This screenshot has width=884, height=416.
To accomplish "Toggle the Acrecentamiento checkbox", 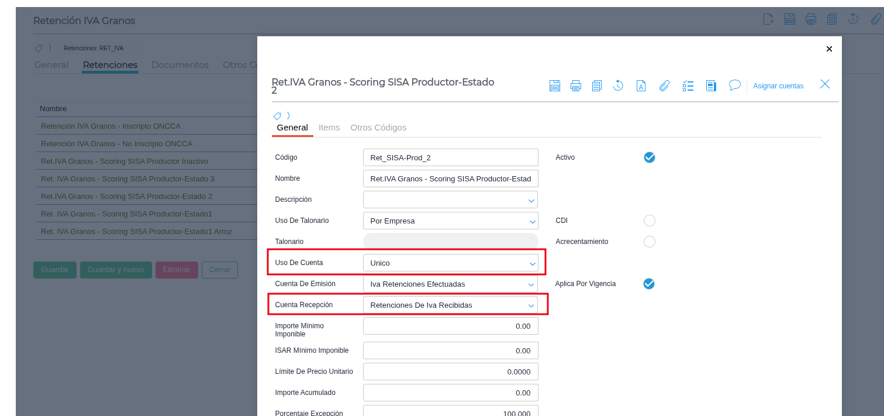I will [x=649, y=242].
